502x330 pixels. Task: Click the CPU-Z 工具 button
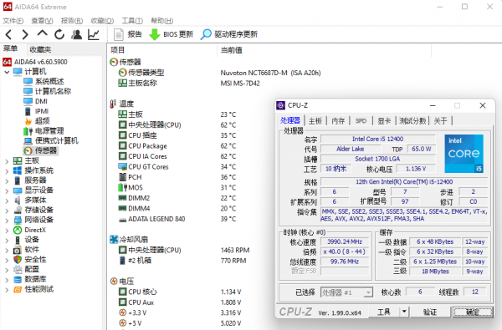coord(384,312)
